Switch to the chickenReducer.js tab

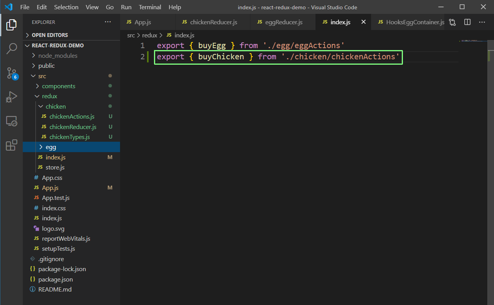(x=213, y=22)
